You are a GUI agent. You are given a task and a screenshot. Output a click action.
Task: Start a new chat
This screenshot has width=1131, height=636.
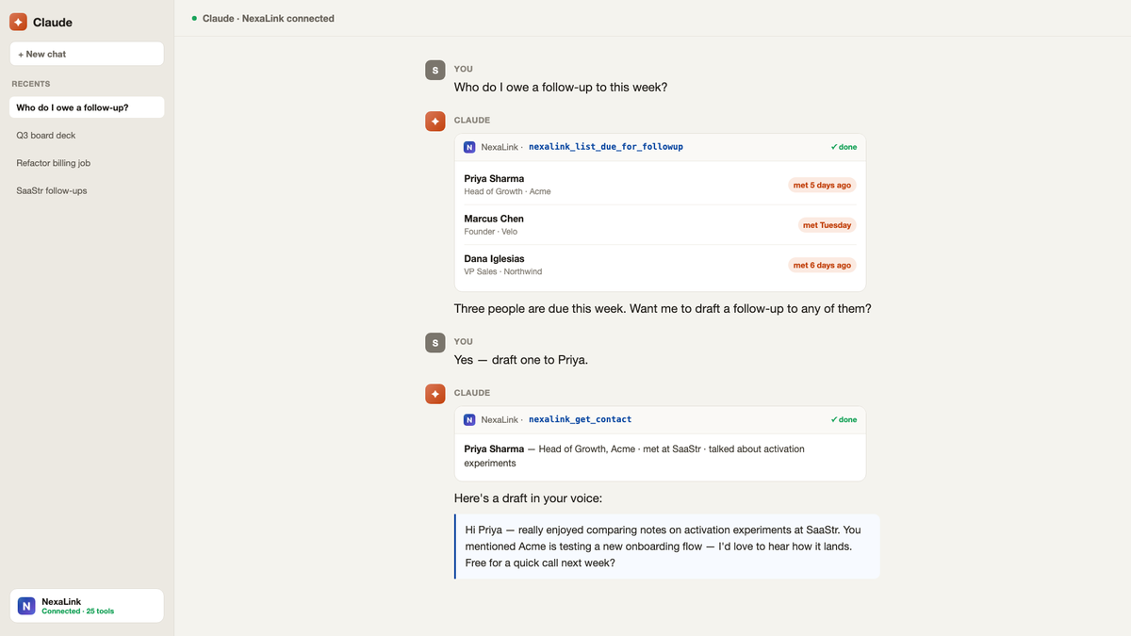click(87, 54)
